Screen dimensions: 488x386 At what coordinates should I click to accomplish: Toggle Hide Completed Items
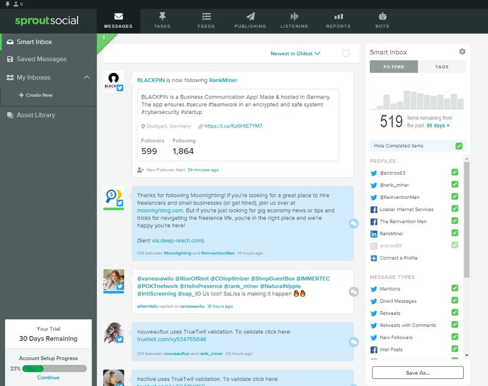pos(458,145)
